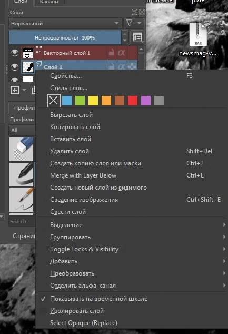Pick the orange layer color label
Screen dimensions: 228x334
click(x=106, y=101)
